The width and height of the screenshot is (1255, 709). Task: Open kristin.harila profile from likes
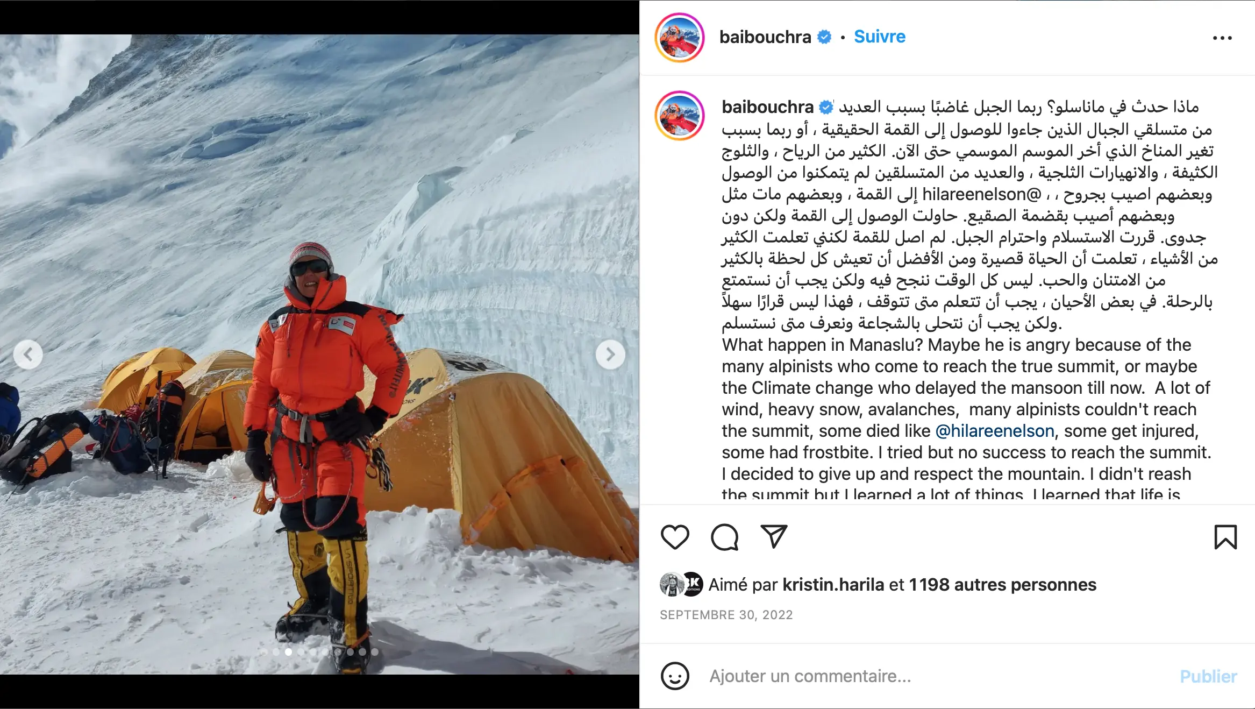(833, 585)
